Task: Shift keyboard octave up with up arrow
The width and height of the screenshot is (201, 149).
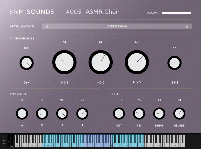Action: point(3,138)
